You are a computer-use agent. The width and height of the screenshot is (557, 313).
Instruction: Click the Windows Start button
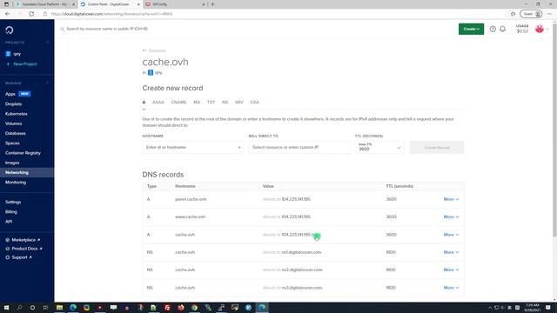click(6, 307)
